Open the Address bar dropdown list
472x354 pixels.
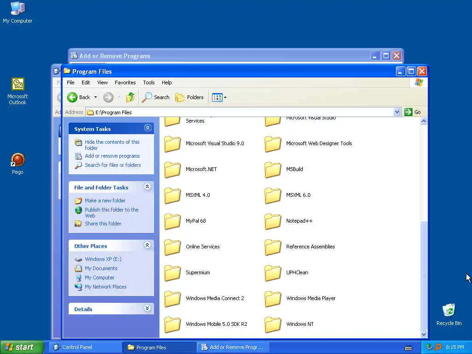pyautogui.click(x=397, y=112)
